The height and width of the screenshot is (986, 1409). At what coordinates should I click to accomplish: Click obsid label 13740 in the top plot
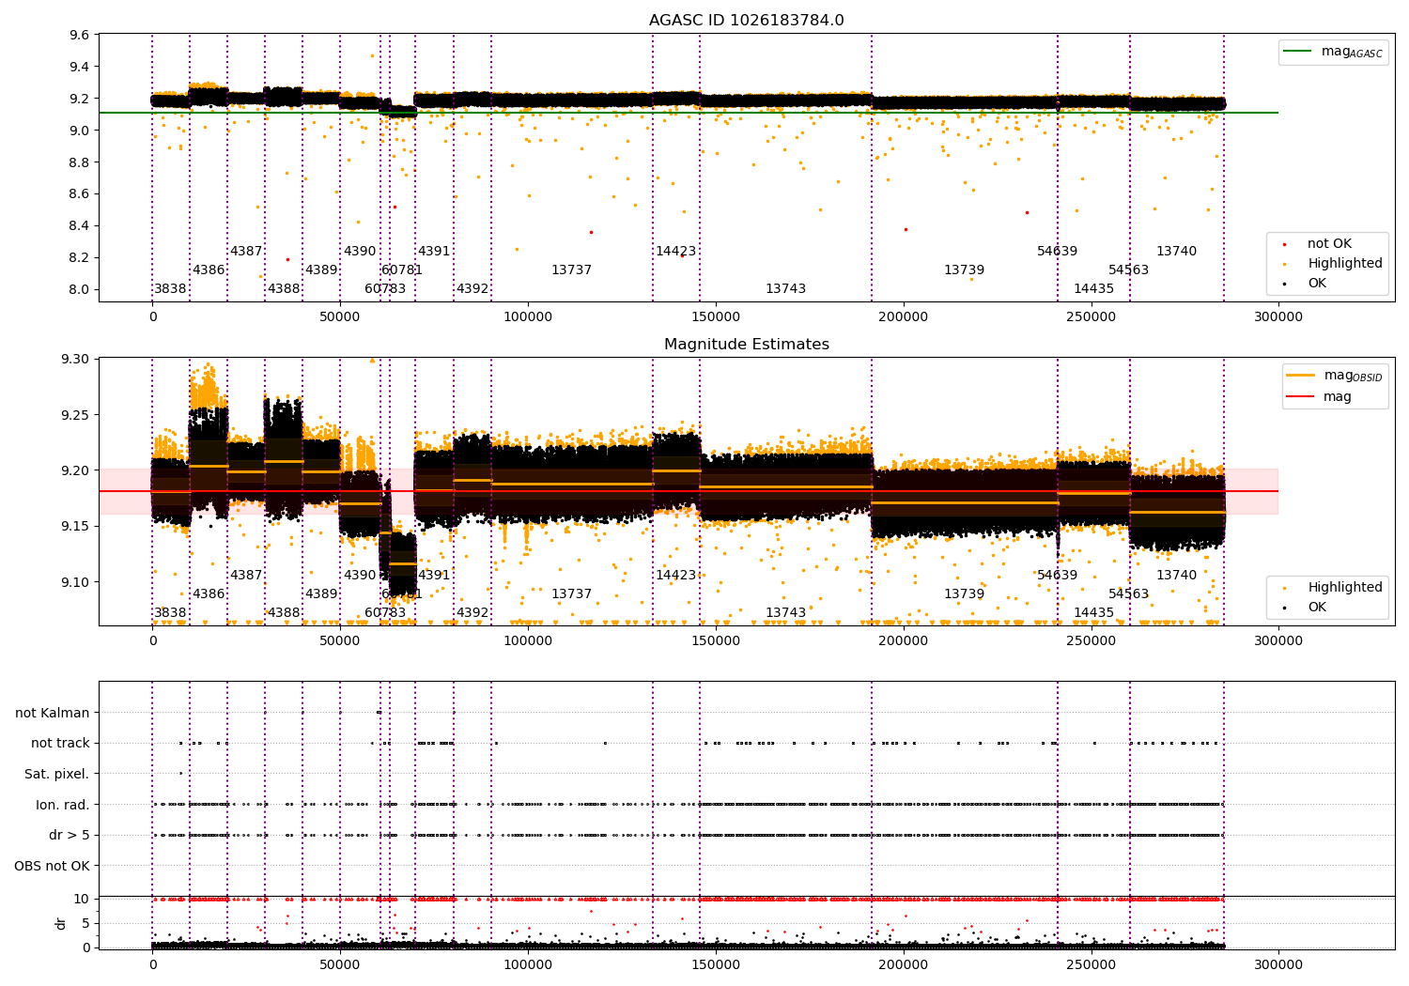coord(1176,251)
